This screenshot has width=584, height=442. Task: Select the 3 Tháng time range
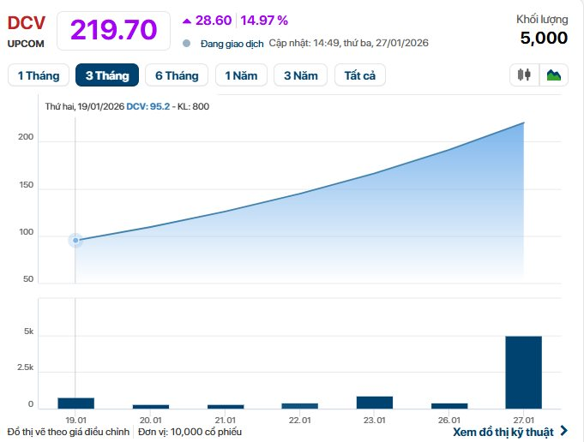(107, 75)
